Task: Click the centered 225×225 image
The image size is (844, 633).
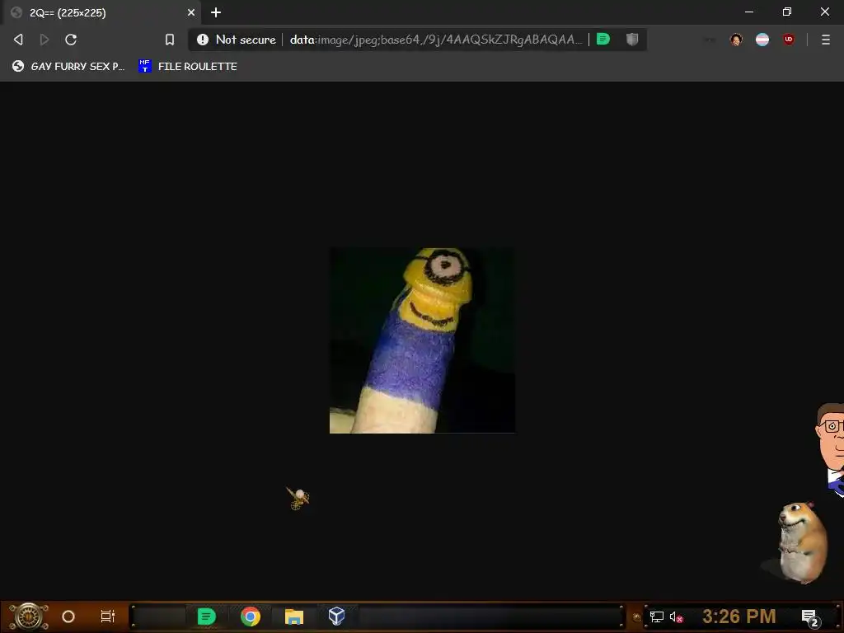Action: coord(422,340)
